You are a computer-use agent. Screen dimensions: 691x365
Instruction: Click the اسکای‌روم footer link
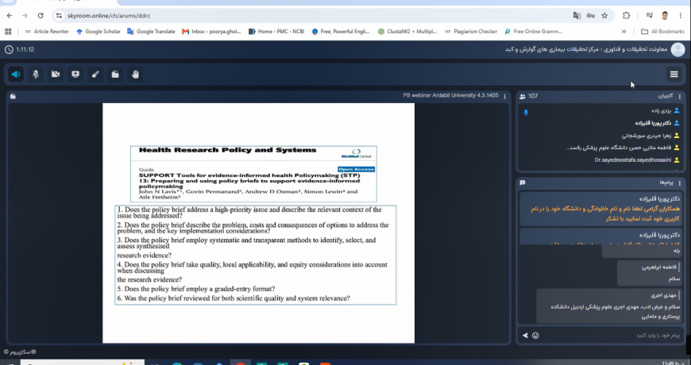click(x=20, y=352)
